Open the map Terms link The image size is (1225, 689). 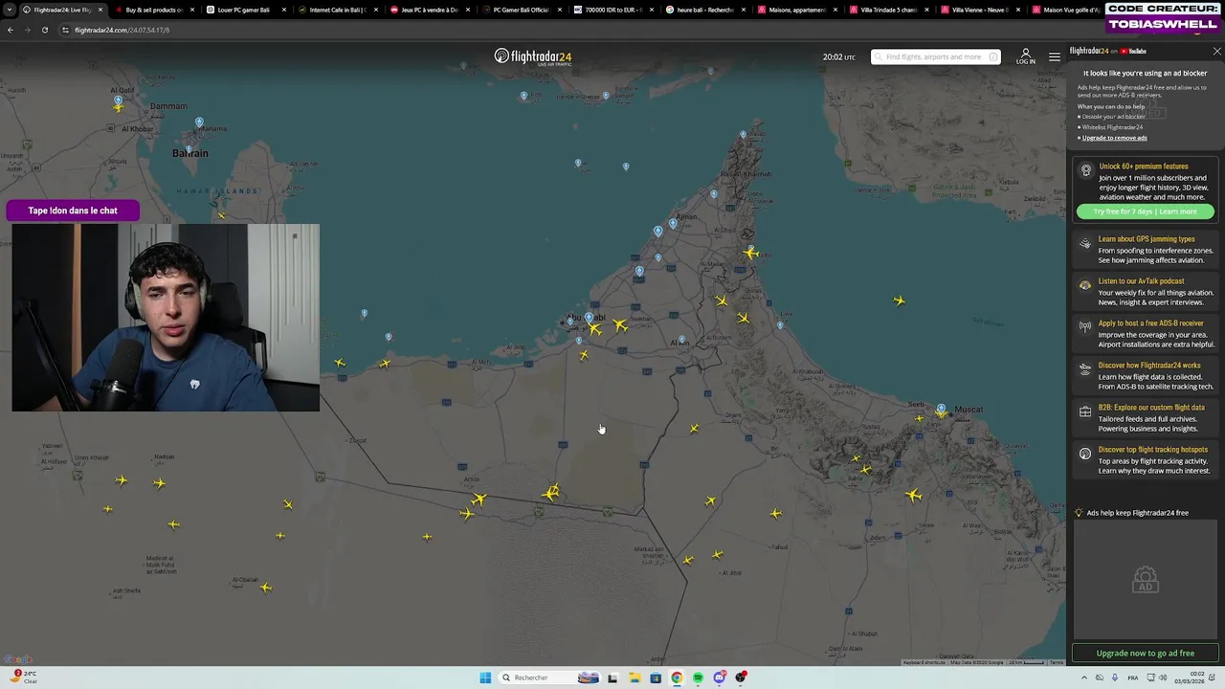(x=1056, y=662)
